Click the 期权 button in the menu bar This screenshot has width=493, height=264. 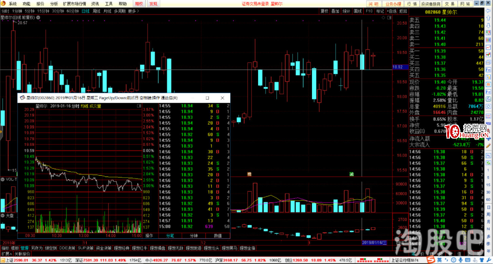point(139,4)
